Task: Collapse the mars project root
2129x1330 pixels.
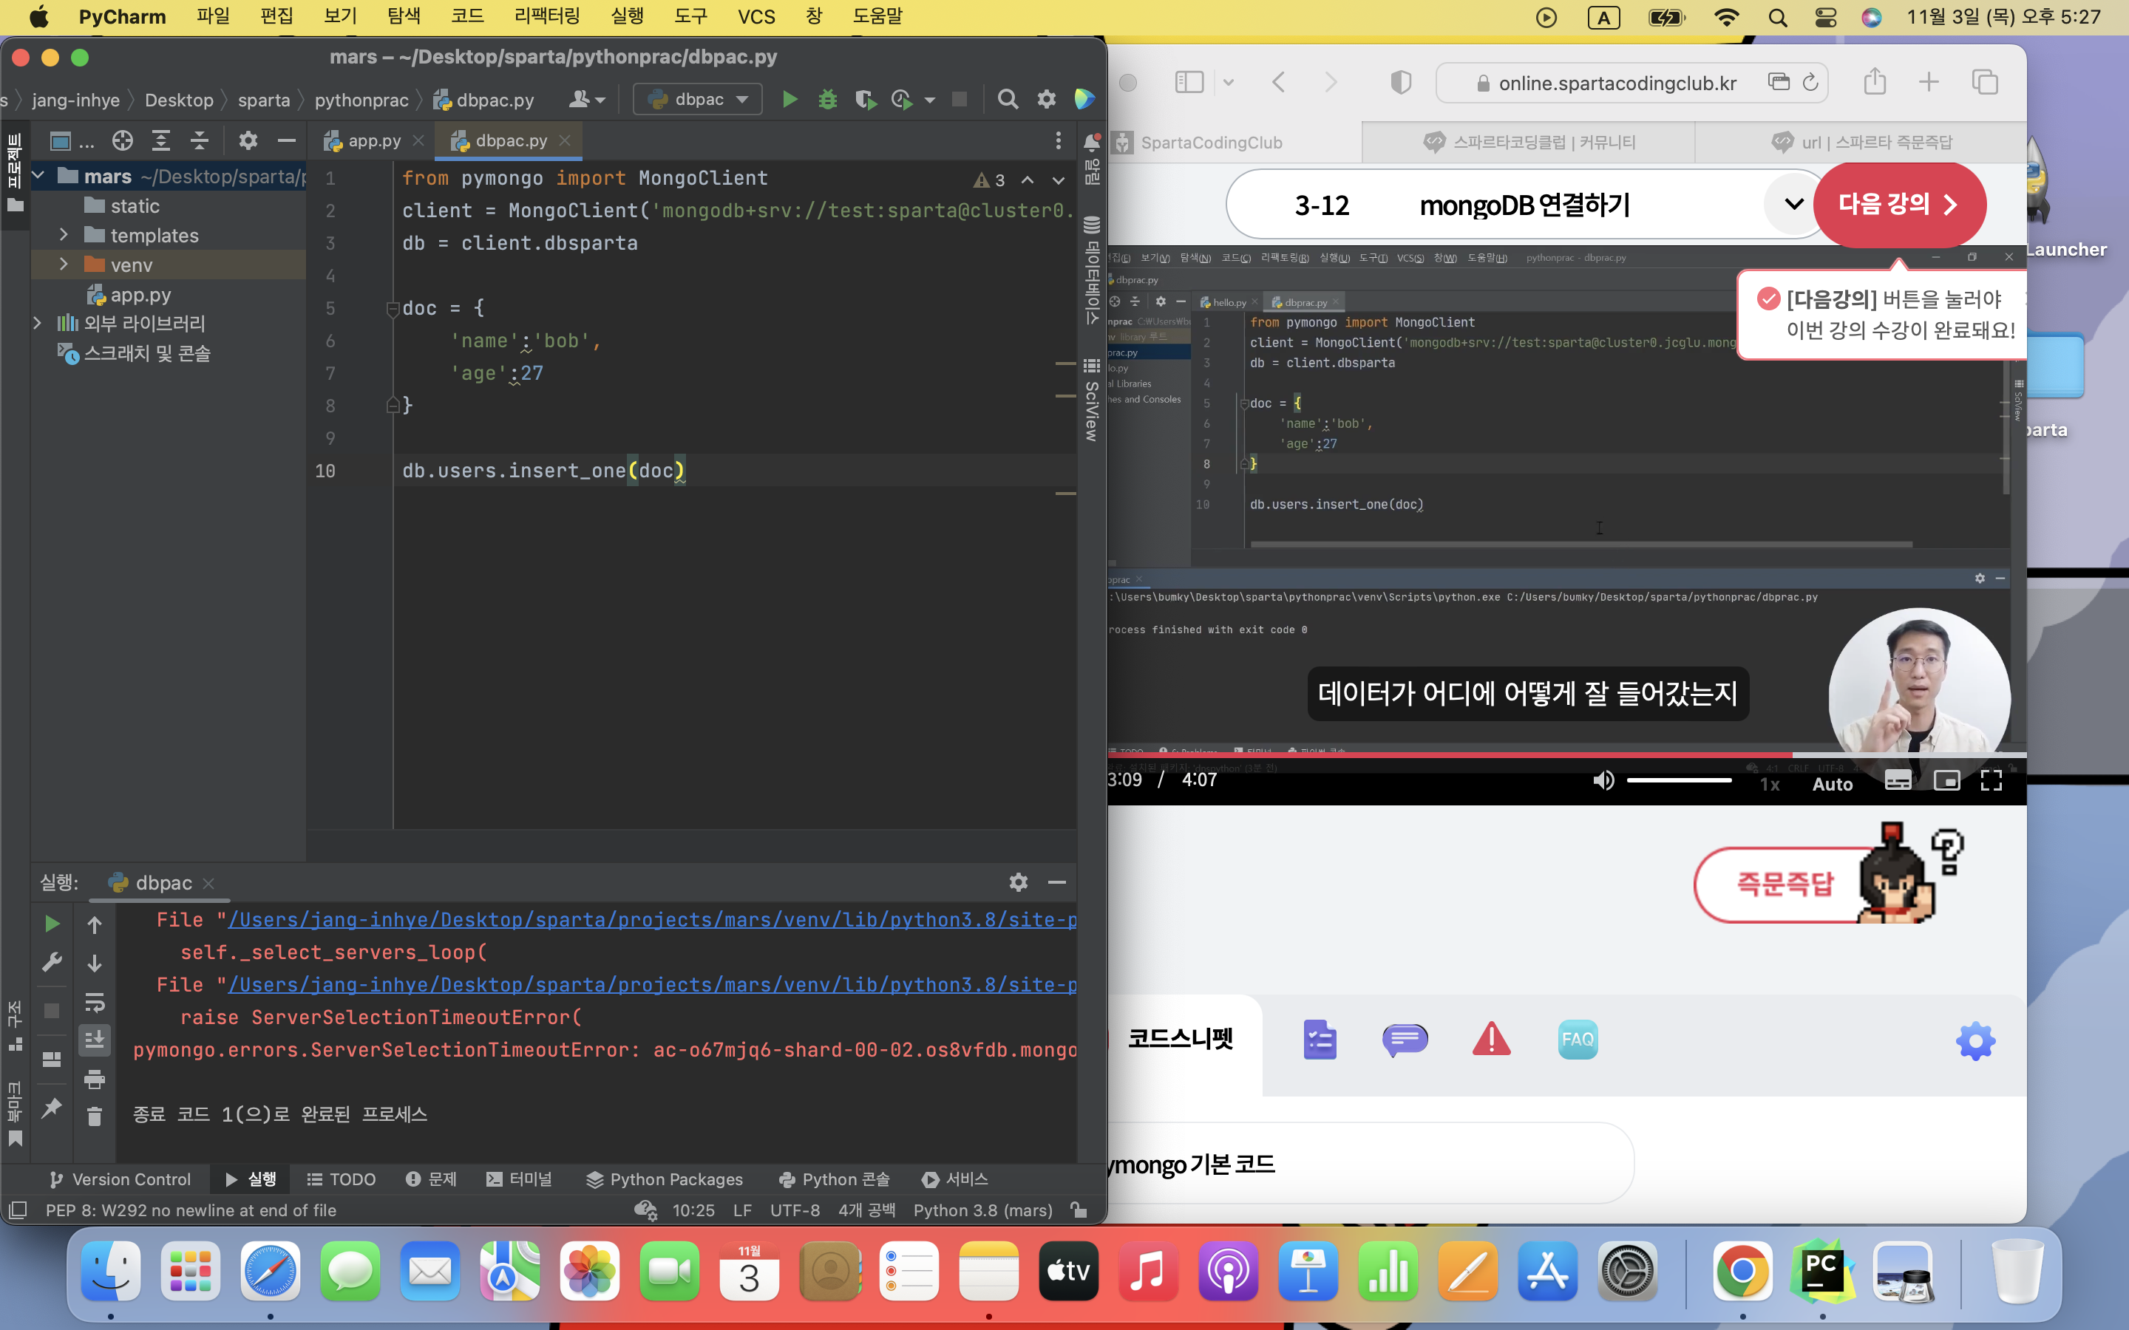Action: [x=38, y=176]
